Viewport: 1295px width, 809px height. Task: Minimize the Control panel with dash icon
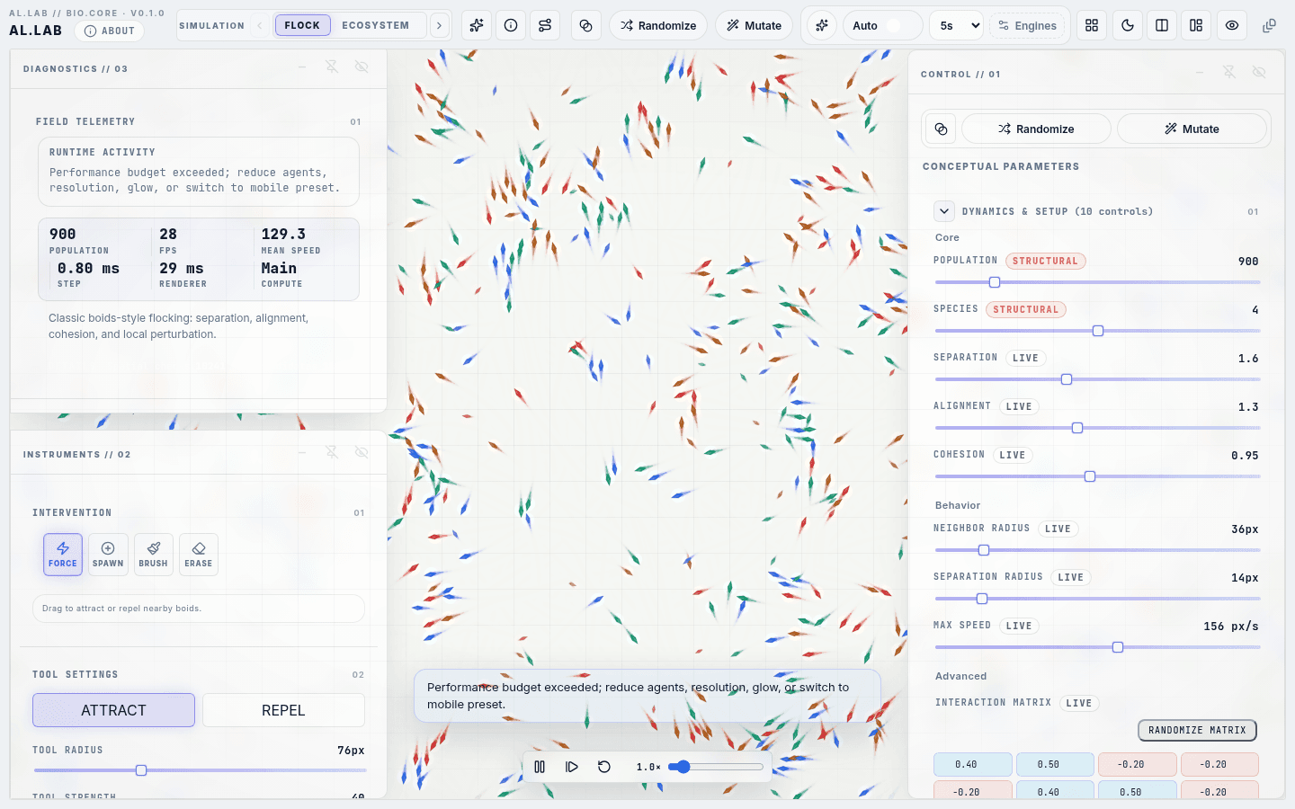tap(1200, 72)
